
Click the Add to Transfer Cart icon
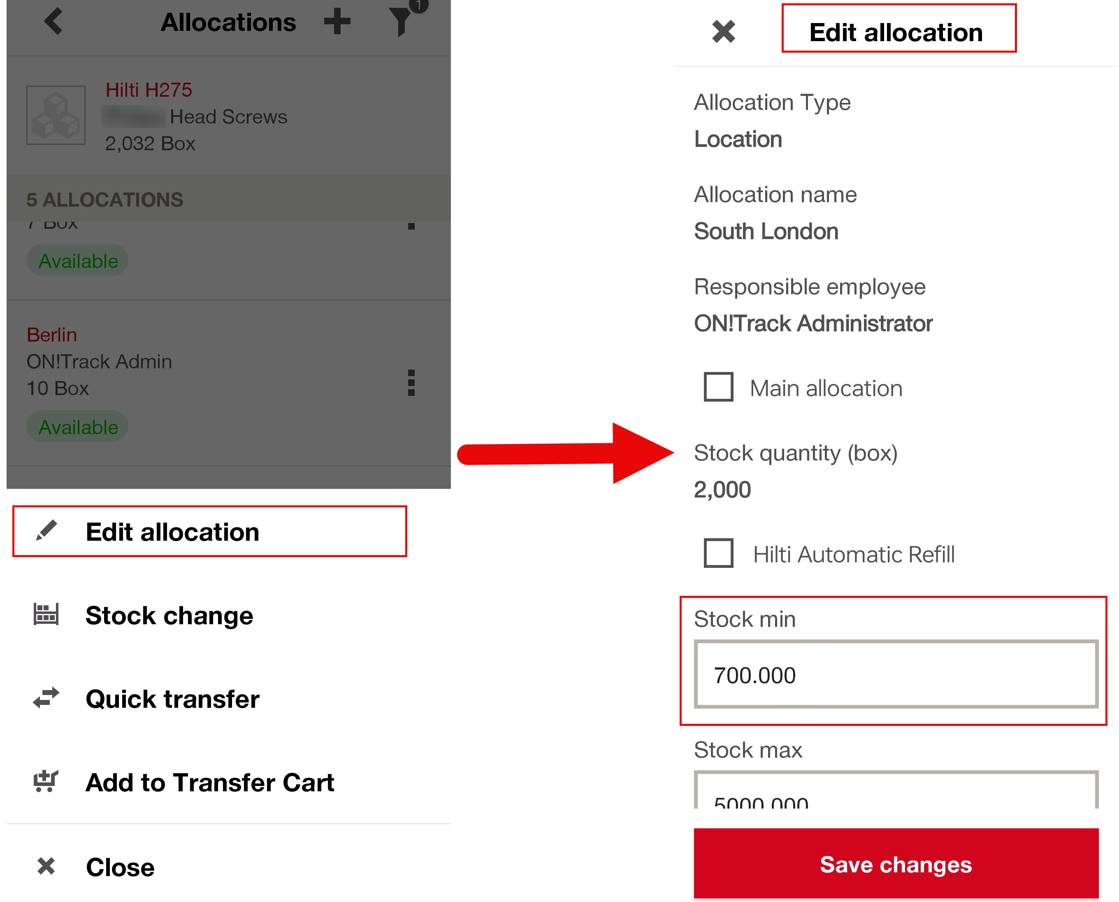(x=46, y=781)
